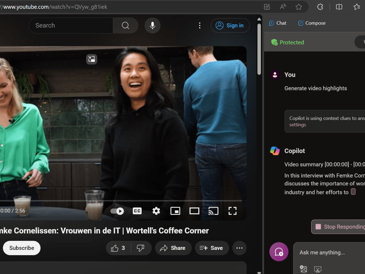Enable closed captions on the video
This screenshot has width=365, height=274.
click(x=137, y=211)
